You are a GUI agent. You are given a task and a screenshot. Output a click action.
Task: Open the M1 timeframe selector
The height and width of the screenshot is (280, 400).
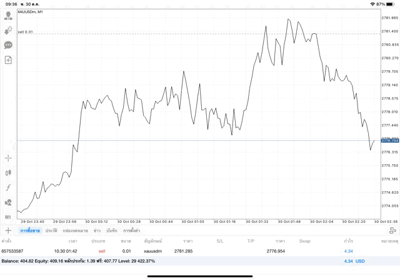[8, 217]
